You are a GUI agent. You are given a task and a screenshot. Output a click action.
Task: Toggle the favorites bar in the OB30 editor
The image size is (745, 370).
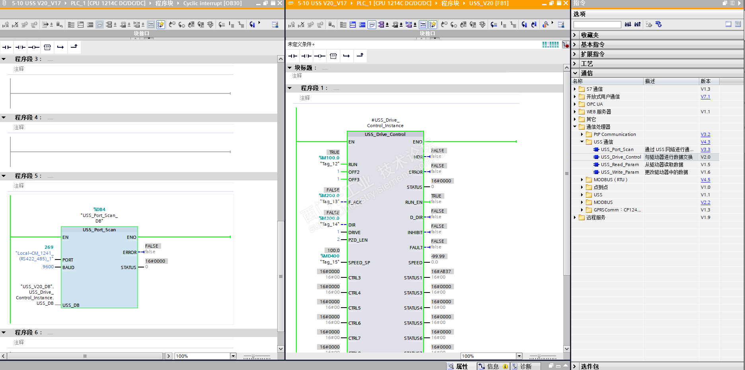[x=161, y=25]
